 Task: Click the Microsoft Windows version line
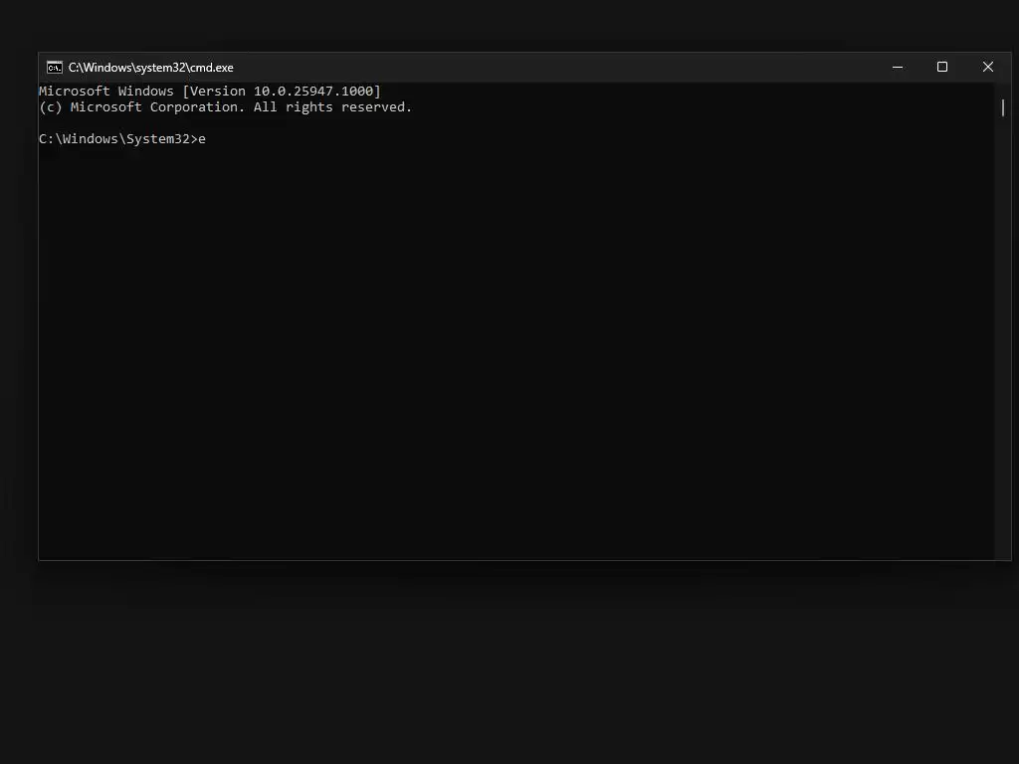tap(210, 91)
